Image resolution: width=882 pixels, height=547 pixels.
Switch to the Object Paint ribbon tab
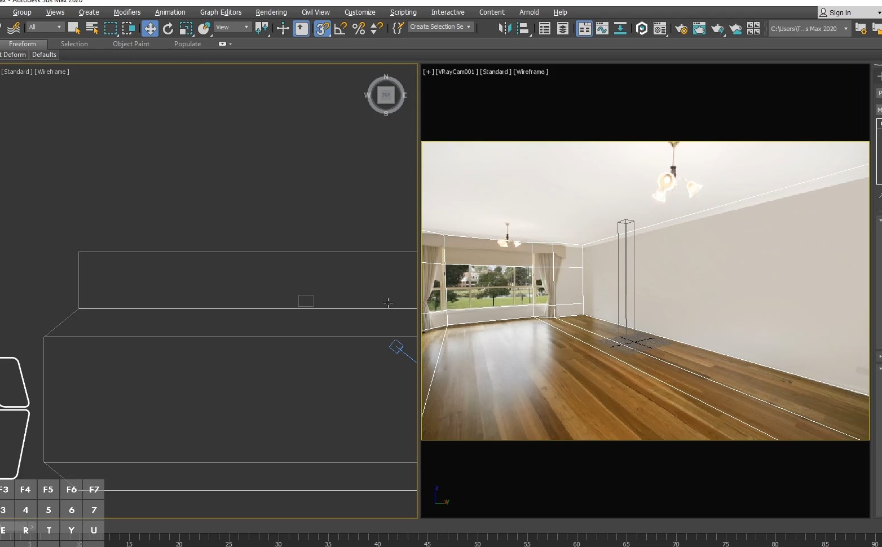[x=131, y=43]
